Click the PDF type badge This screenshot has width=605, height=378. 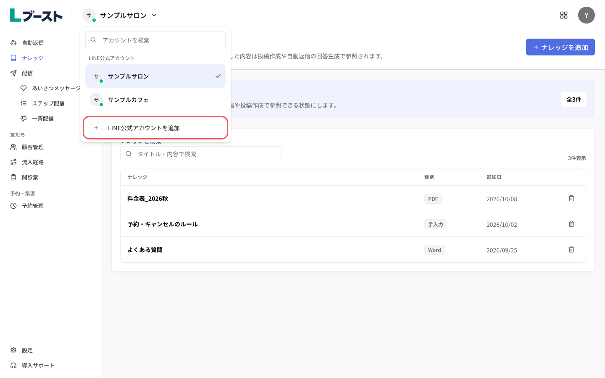tap(433, 199)
